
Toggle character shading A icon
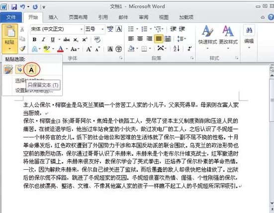tap(110, 49)
